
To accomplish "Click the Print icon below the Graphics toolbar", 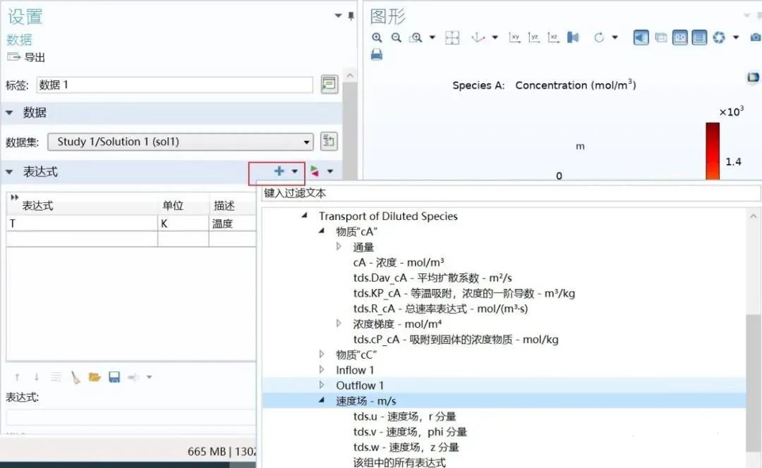I will [376, 56].
